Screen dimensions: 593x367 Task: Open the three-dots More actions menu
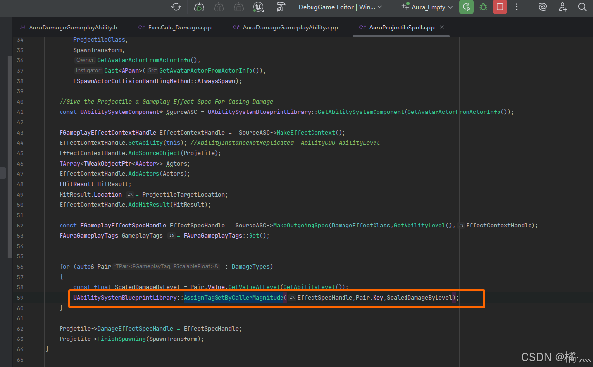517,7
